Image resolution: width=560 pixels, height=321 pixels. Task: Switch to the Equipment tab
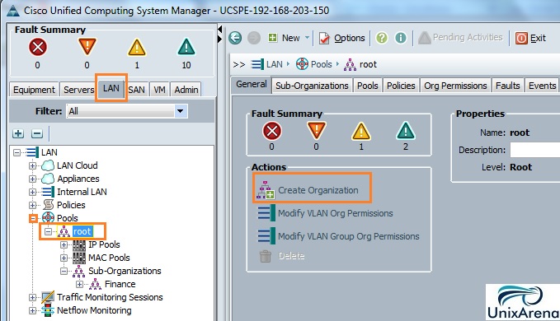[34, 90]
